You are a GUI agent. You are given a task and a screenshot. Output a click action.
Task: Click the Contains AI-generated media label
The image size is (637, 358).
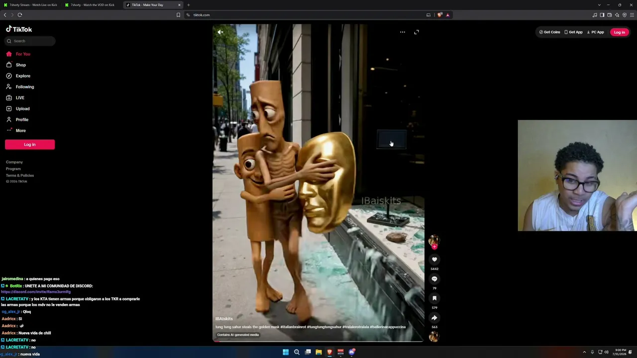238,335
